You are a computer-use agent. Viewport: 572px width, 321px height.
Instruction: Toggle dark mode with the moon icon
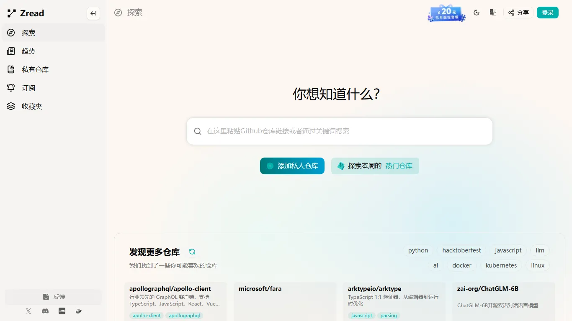[x=477, y=13]
